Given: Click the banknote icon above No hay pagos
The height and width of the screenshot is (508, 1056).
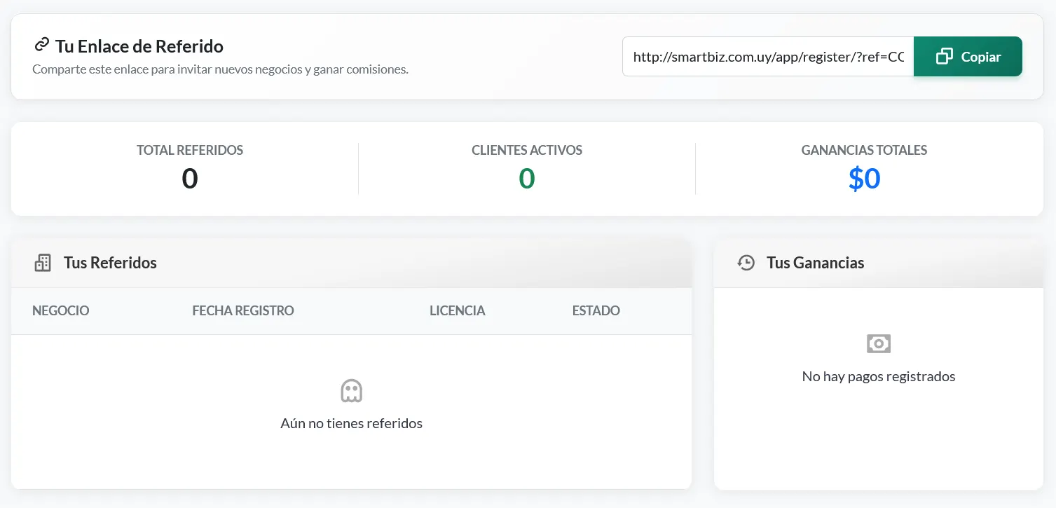Looking at the screenshot, I should pyautogui.click(x=879, y=344).
